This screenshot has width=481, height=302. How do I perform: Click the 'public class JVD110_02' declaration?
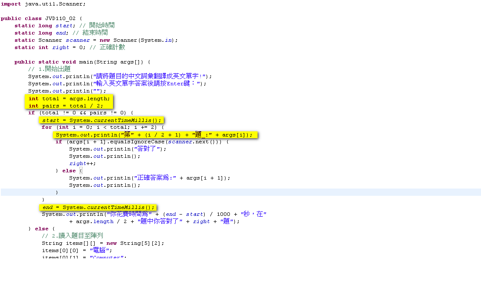41,18
